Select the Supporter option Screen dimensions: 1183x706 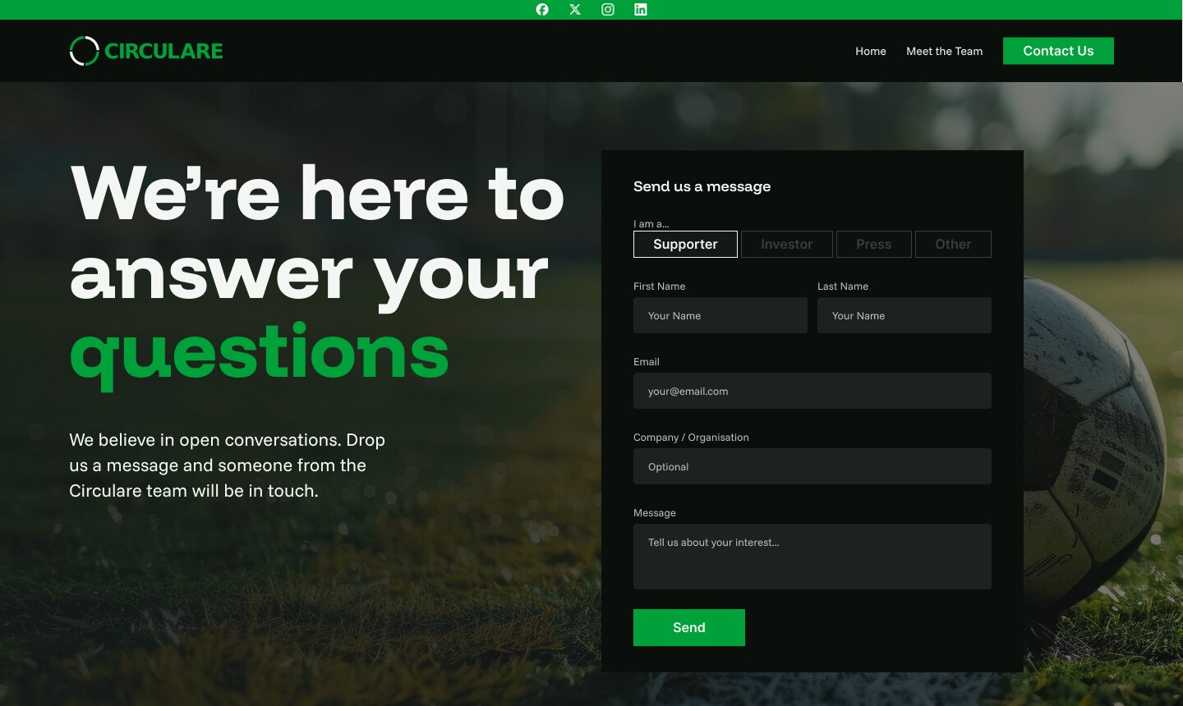tap(685, 244)
